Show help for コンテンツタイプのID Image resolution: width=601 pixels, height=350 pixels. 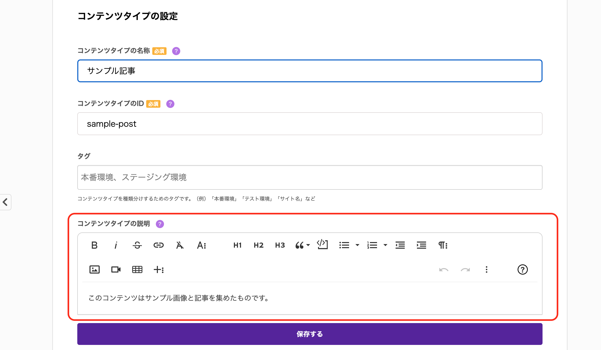coord(170,104)
